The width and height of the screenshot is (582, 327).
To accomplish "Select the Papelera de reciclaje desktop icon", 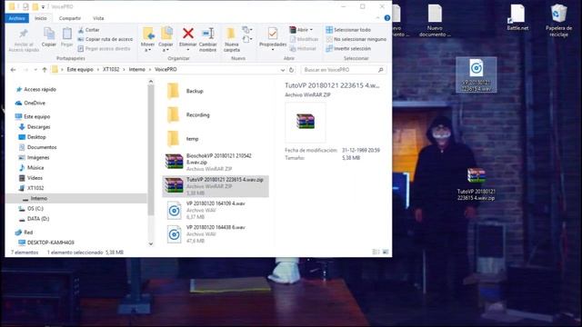I will pos(558,20).
